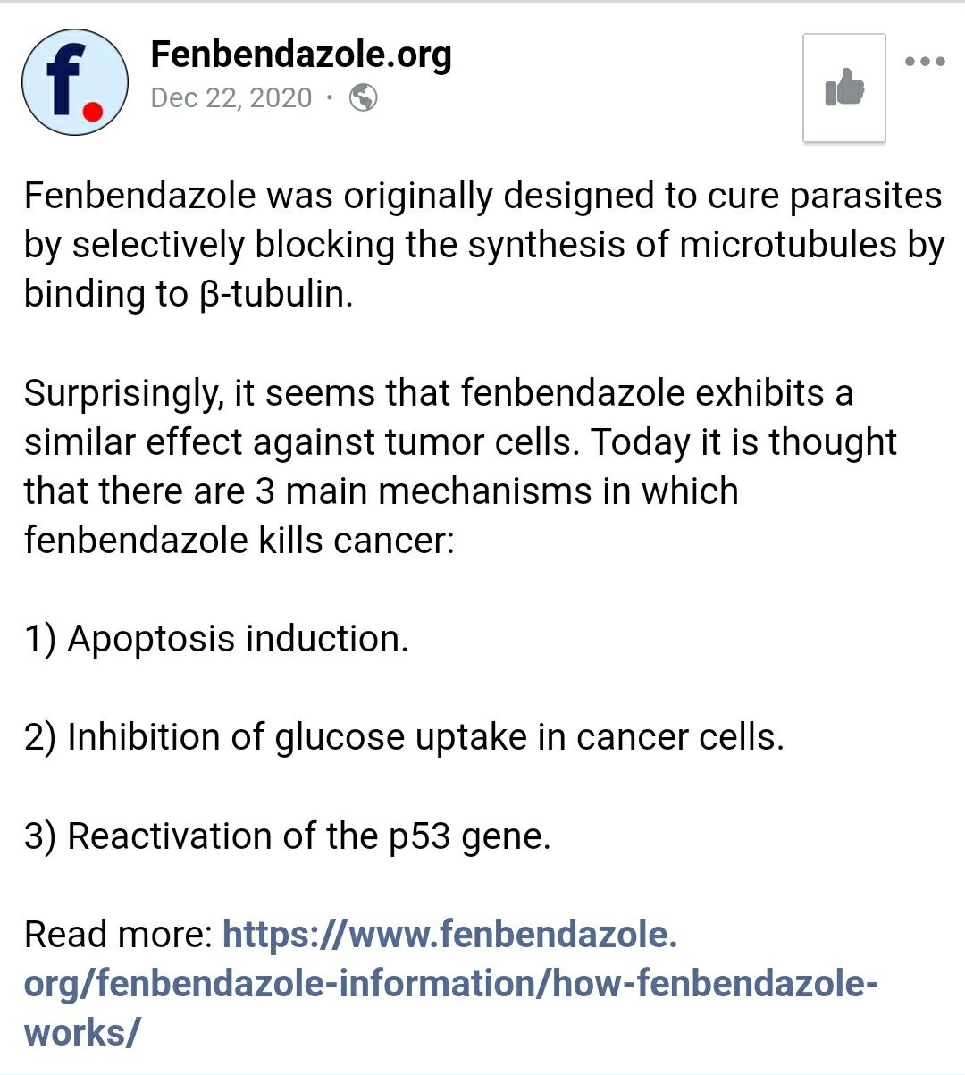Image resolution: width=965 pixels, height=1075 pixels.
Task: Click the Dec 22, 2020 post timestamp
Action: pos(231,97)
